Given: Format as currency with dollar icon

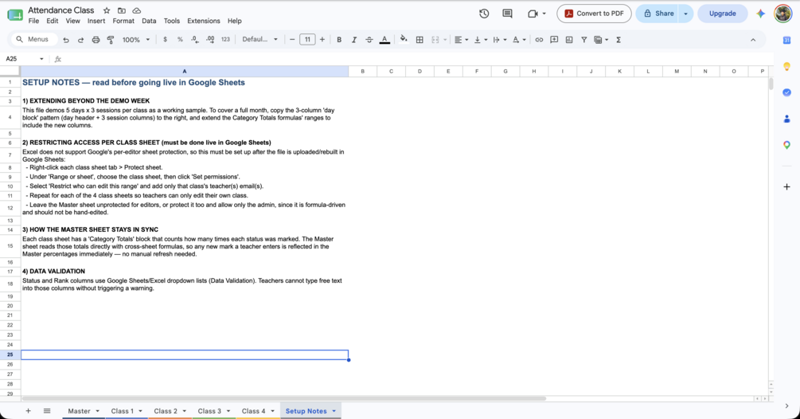Looking at the screenshot, I should pyautogui.click(x=165, y=39).
